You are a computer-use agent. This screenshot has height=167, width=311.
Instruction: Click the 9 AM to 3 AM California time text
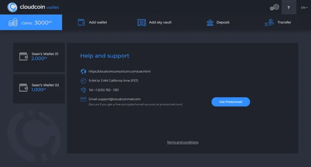point(113,81)
